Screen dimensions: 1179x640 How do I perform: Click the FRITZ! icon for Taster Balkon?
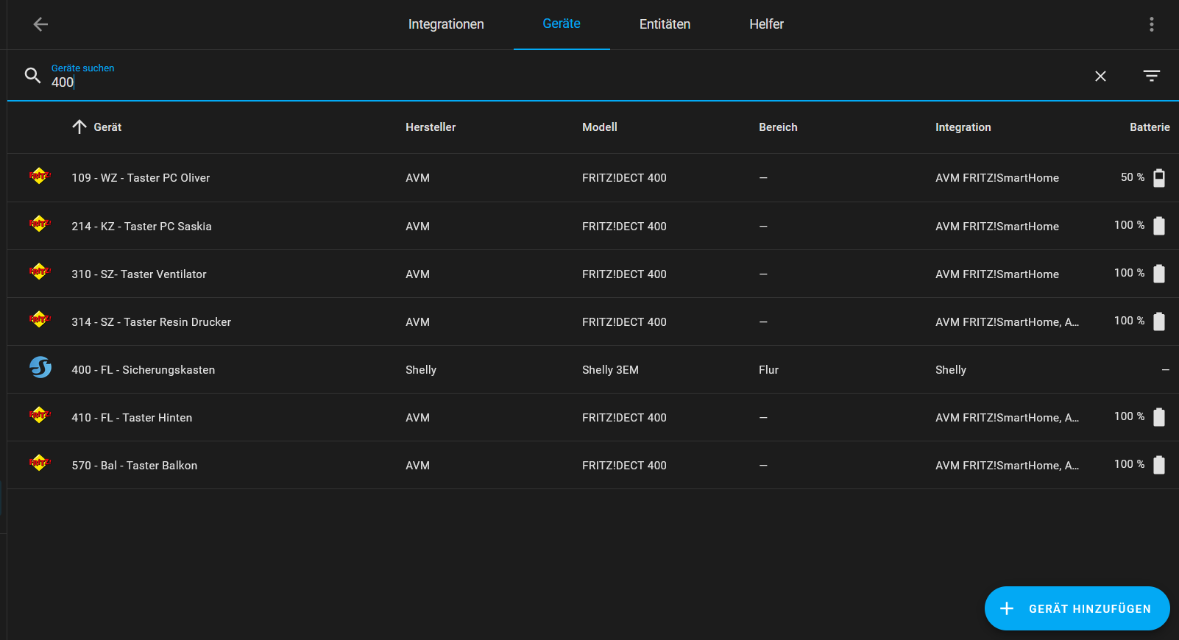point(40,463)
